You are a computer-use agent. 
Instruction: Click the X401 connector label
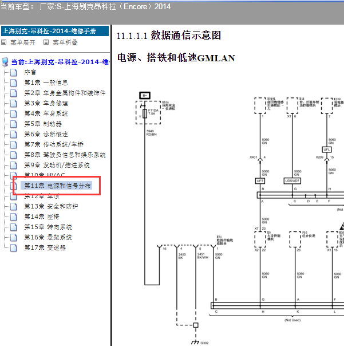coord(254,158)
